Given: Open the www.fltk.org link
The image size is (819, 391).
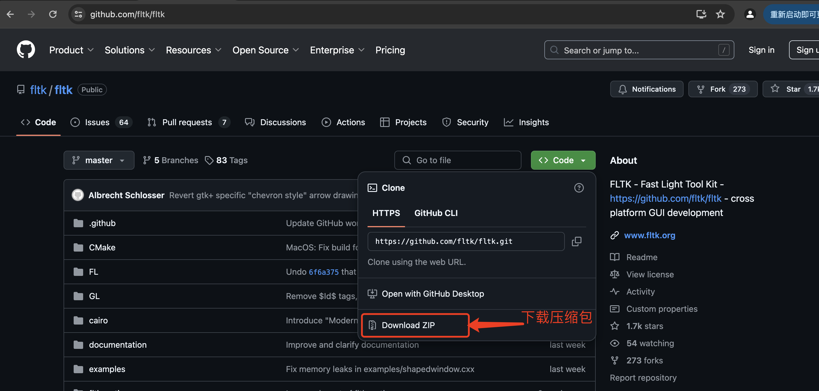Looking at the screenshot, I should tap(649, 235).
